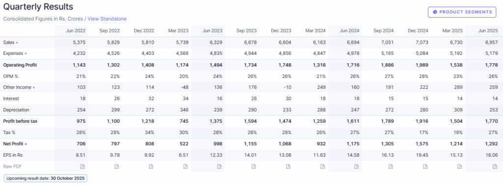Expand the Other Income row
Image resolution: width=503 pixels, height=186 pixels.
tap(34, 87)
